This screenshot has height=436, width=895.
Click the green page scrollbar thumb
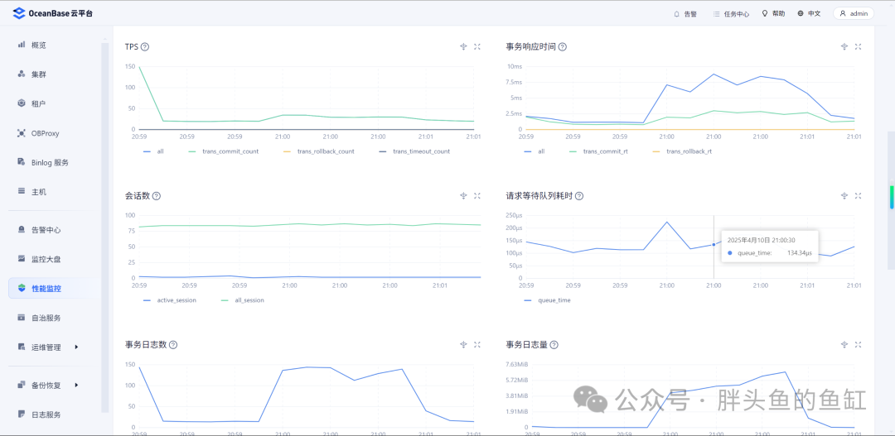(893, 197)
